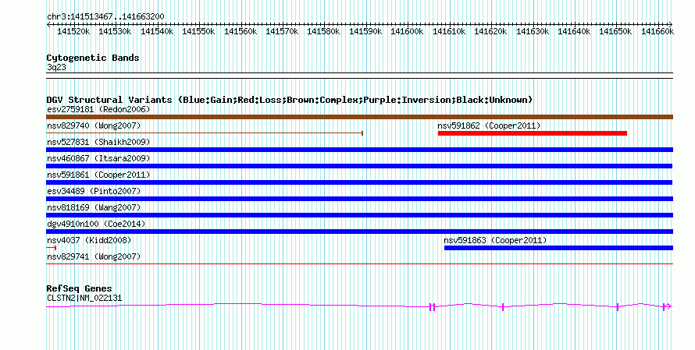
Task: Click the red nsv591862 loss bar
Action: [533, 133]
